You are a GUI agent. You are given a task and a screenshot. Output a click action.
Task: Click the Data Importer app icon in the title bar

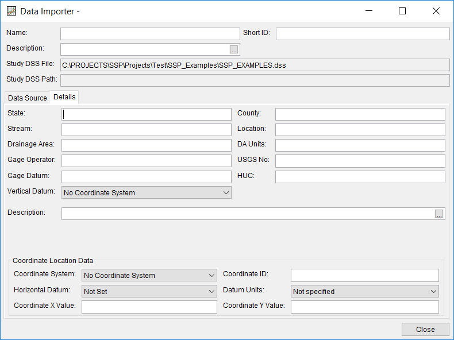[11, 11]
